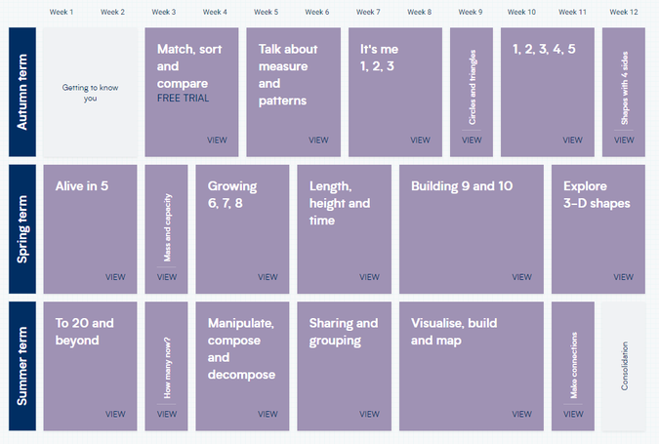Open the Shapes with 4 sides block

coord(624,92)
